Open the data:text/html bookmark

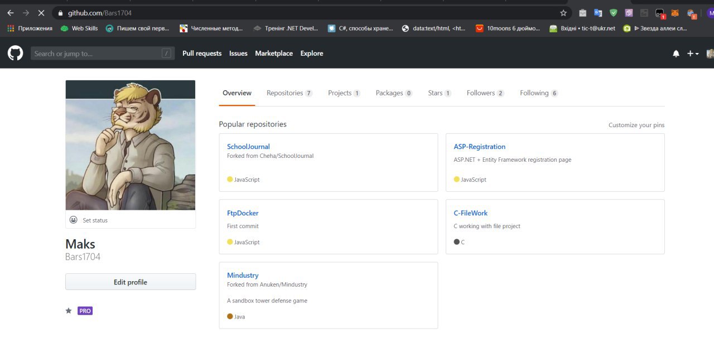pyautogui.click(x=434, y=28)
